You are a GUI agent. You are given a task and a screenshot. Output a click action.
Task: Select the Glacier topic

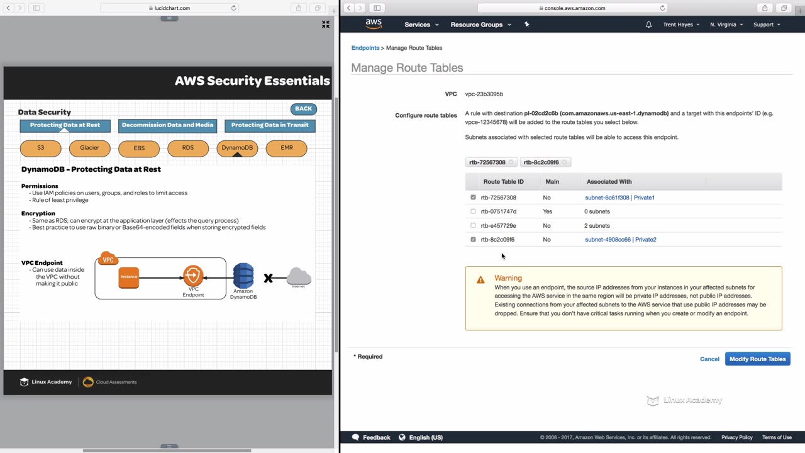[89, 148]
